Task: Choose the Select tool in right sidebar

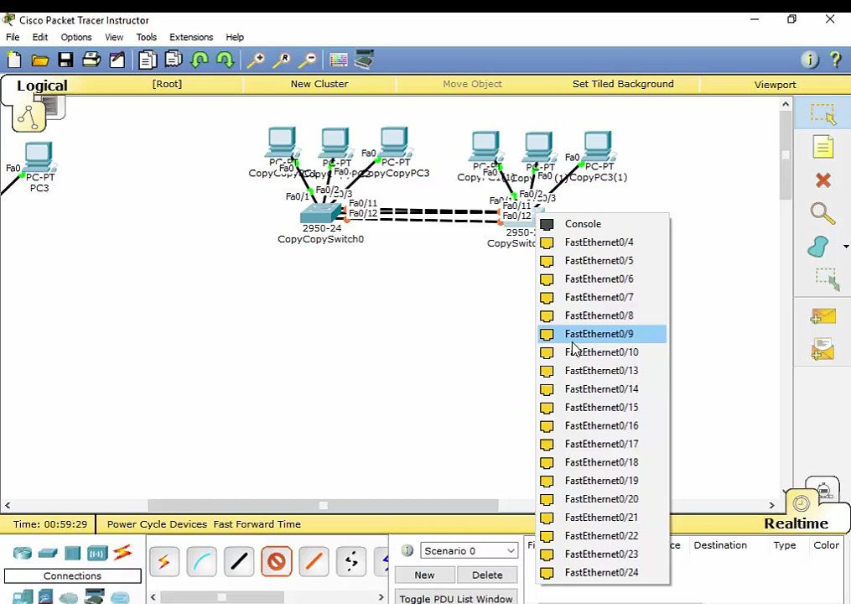Action: tap(822, 113)
